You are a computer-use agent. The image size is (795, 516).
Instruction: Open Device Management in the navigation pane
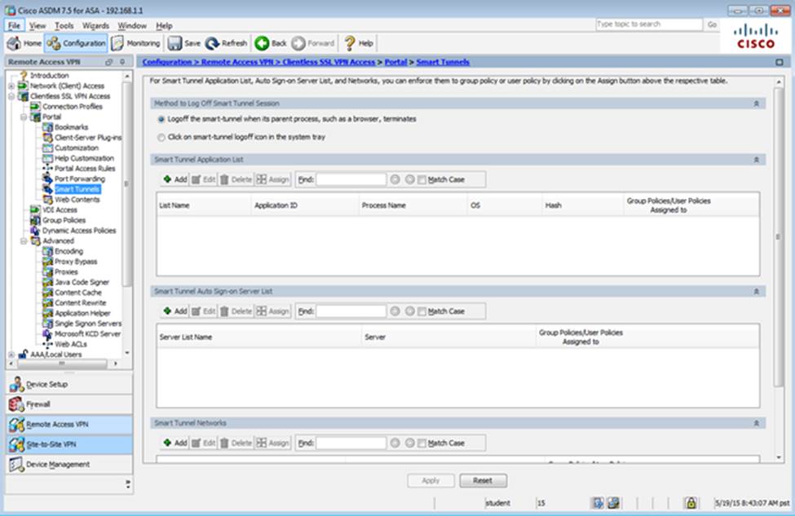pyautogui.click(x=17, y=465)
